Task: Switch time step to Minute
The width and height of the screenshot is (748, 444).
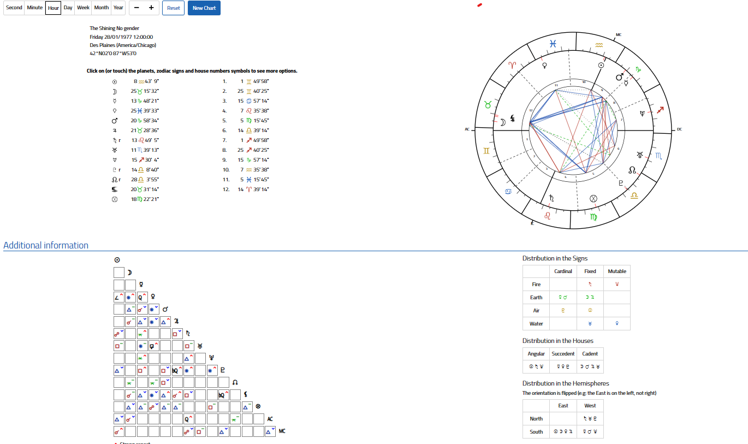Action: pos(35,8)
